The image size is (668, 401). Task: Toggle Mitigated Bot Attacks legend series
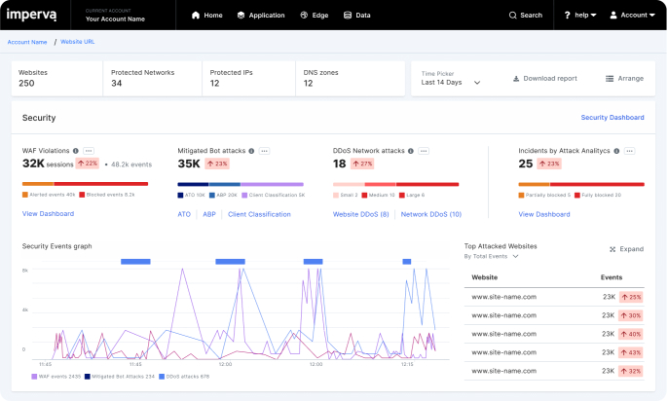(120, 375)
